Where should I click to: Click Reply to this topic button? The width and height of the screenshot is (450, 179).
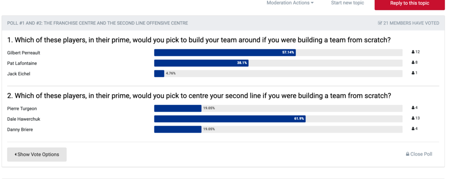click(409, 4)
